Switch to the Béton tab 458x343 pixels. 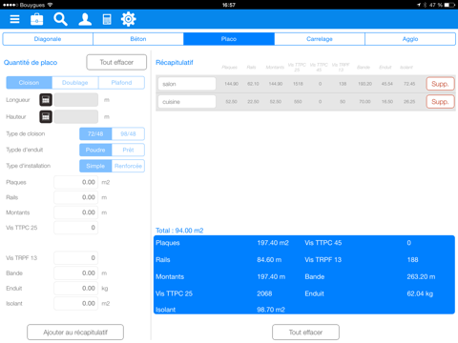(x=138, y=39)
